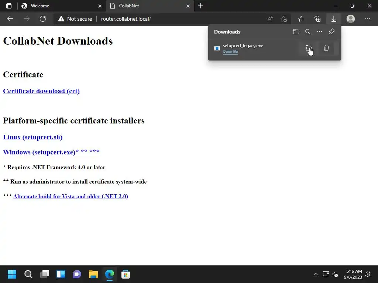Image resolution: width=378 pixels, height=283 pixels.
Task: Open Edge Settings and more menu
Action: point(367,19)
